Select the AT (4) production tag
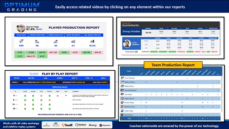 (20, 52)
